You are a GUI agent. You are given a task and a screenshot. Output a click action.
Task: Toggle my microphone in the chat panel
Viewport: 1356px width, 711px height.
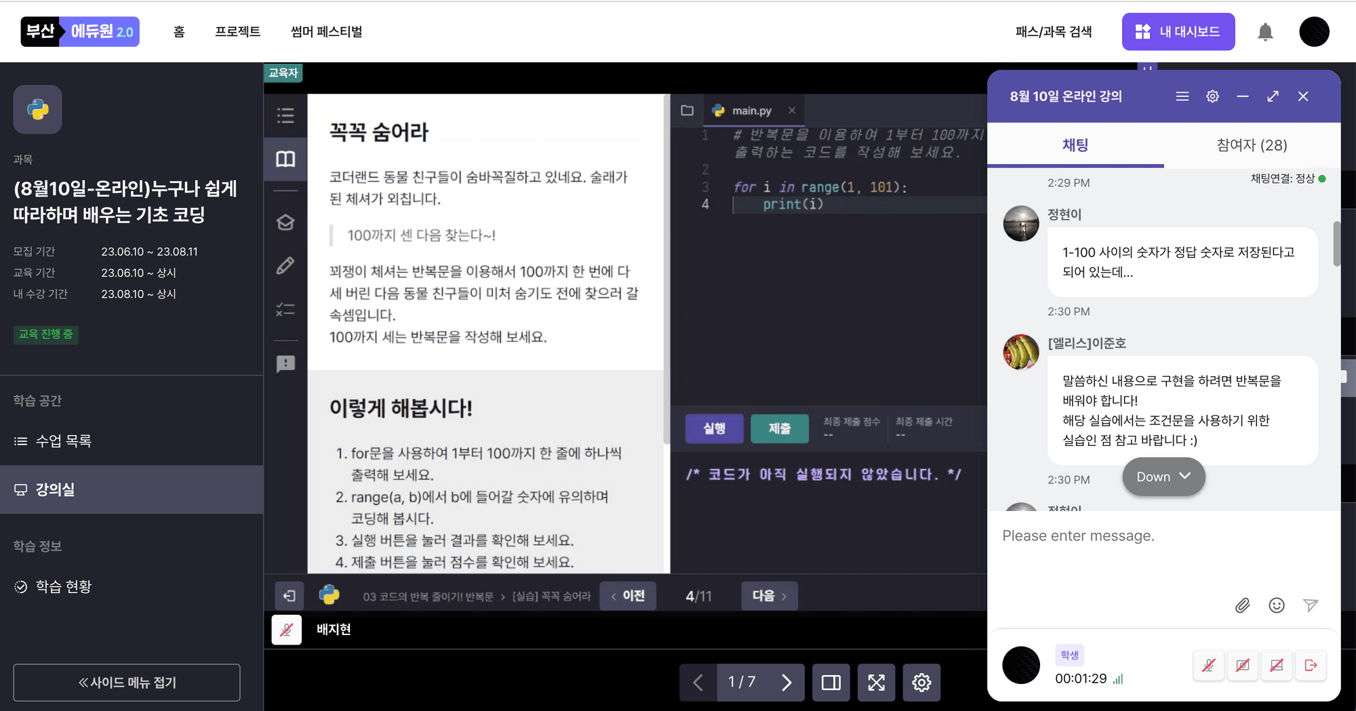[x=1209, y=666]
